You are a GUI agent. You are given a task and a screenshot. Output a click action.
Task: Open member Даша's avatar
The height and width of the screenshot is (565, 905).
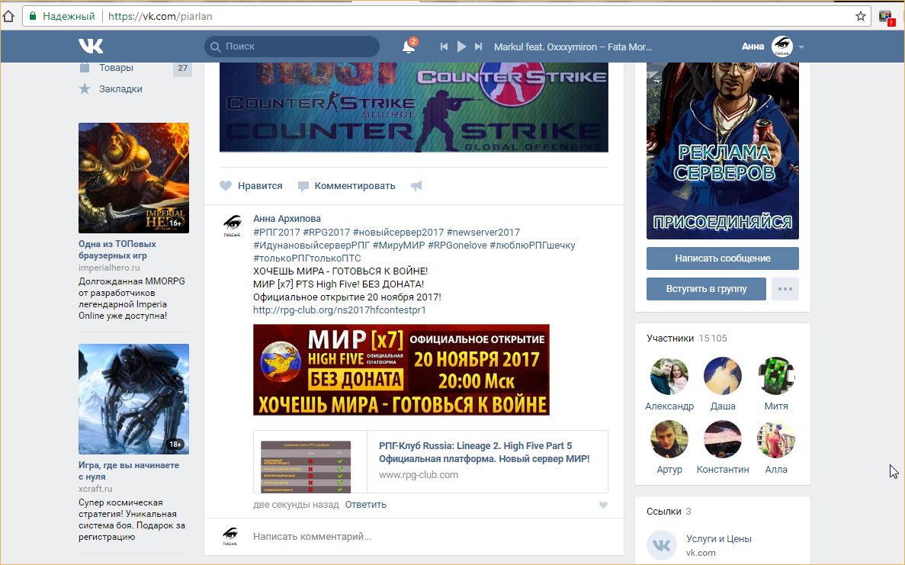coord(723,376)
